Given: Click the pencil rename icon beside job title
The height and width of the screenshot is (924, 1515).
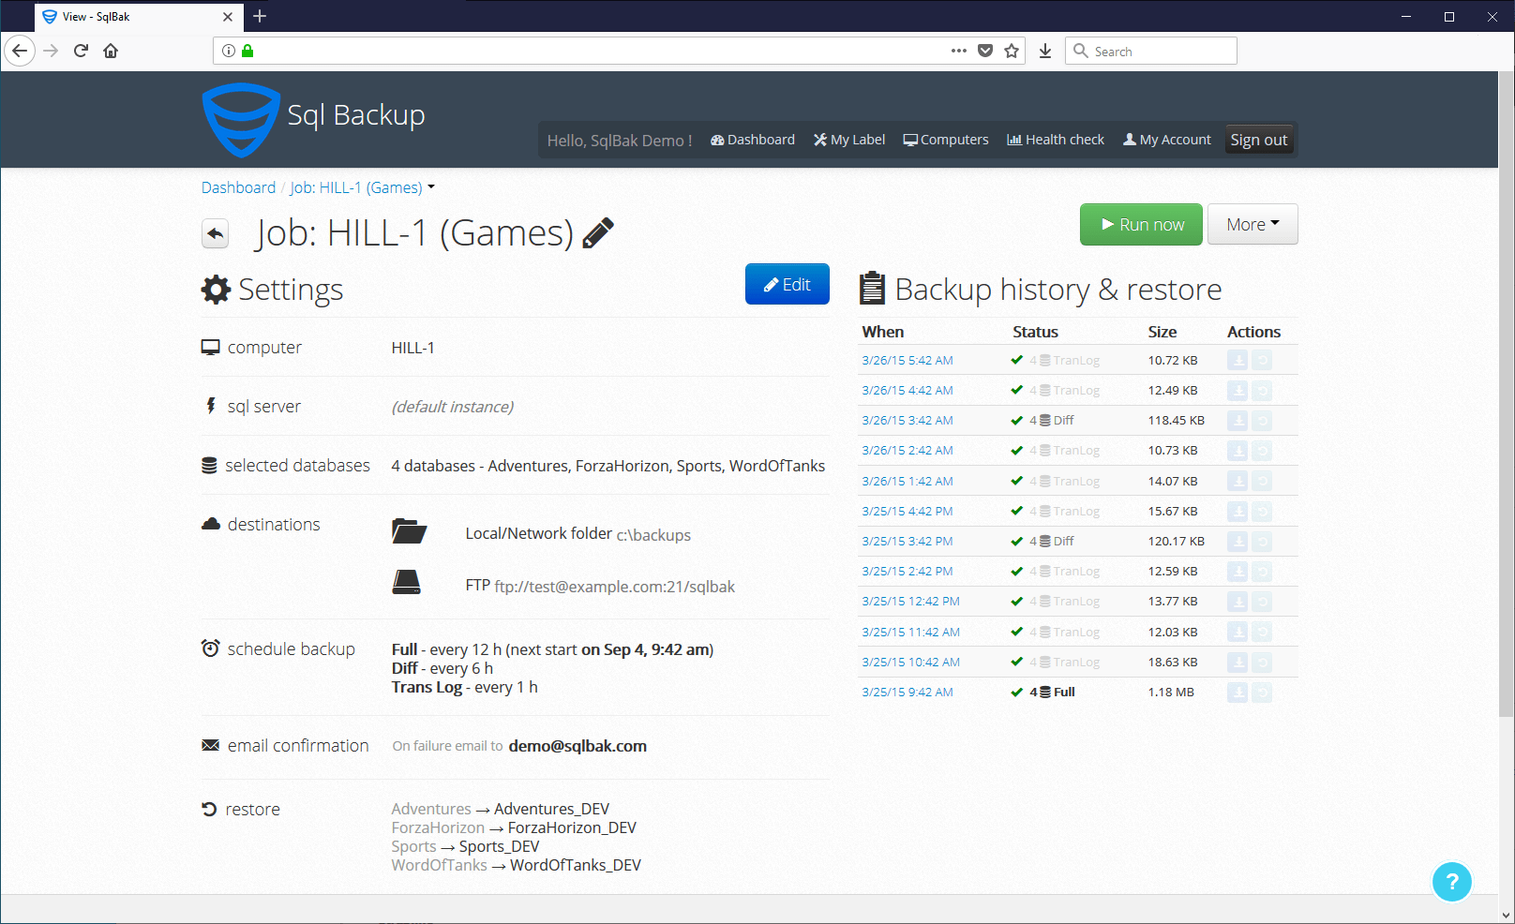Looking at the screenshot, I should (598, 232).
